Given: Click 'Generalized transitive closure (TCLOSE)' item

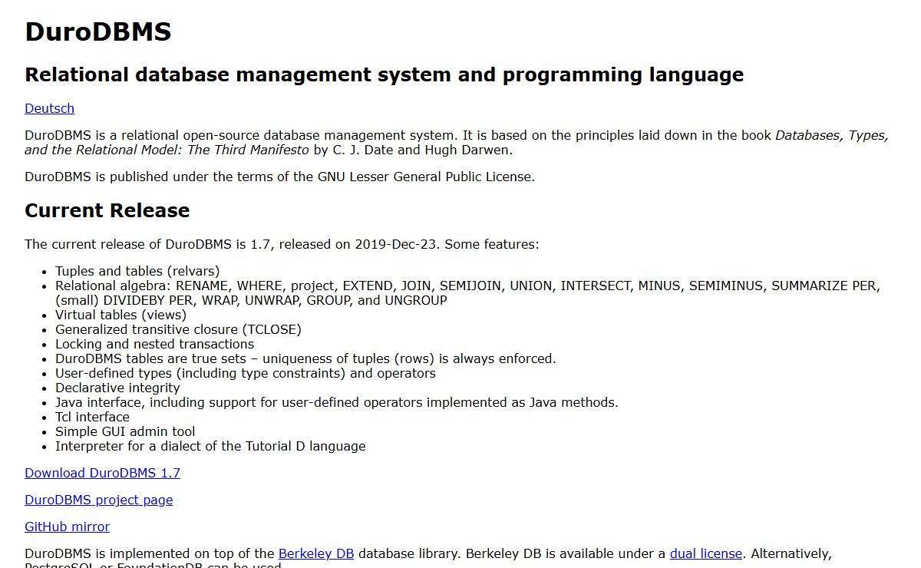Looking at the screenshot, I should tap(178, 329).
